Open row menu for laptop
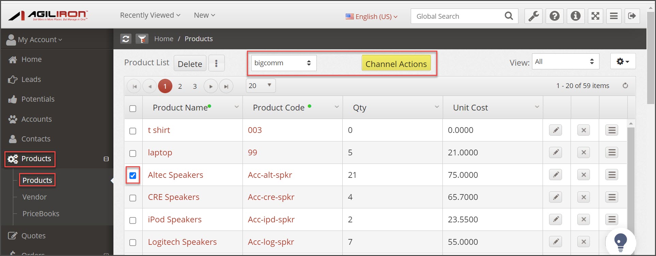 (x=612, y=153)
